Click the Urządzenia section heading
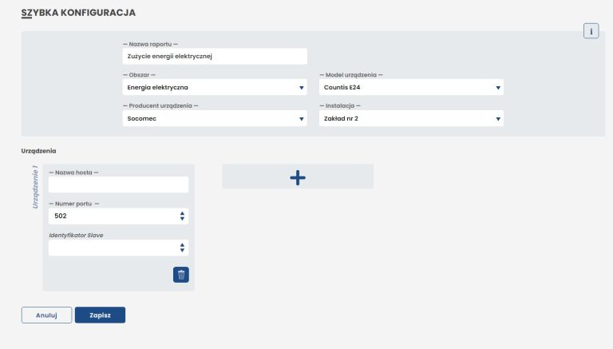 [x=38, y=151]
